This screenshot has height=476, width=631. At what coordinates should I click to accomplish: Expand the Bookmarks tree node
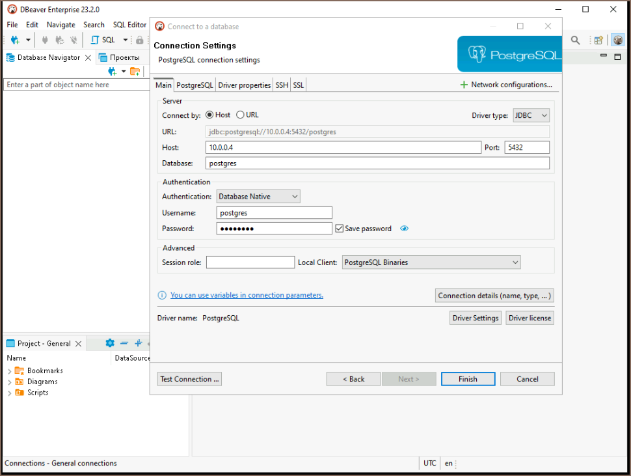click(9, 371)
